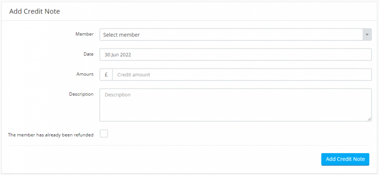
Task: Click the Description field label
Action: pos(81,94)
